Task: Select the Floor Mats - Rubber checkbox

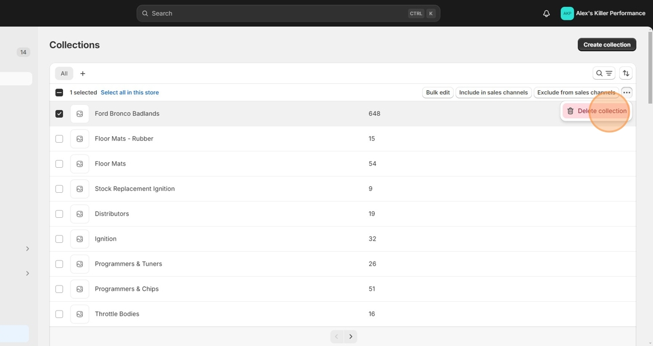Action: [59, 139]
